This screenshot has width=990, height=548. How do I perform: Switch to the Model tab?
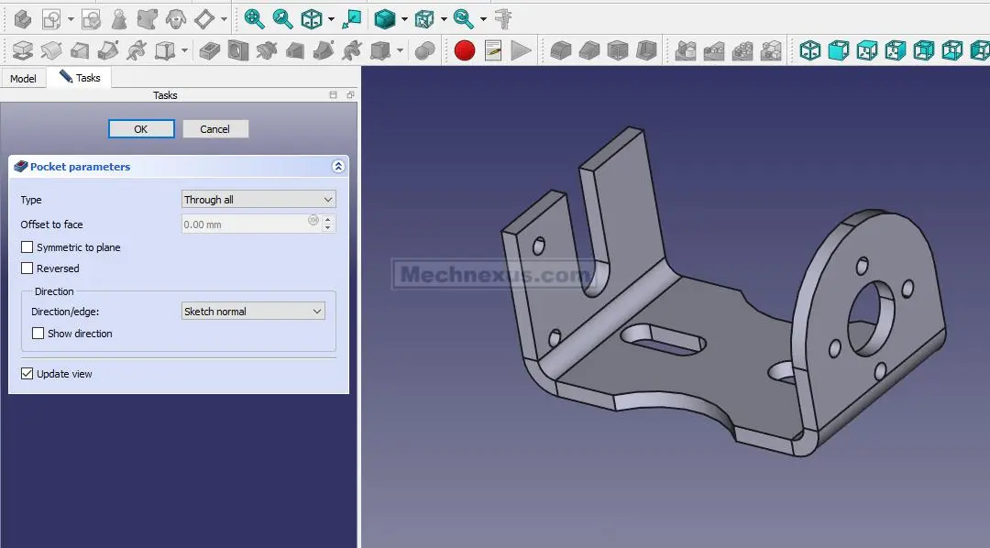pyautogui.click(x=23, y=79)
